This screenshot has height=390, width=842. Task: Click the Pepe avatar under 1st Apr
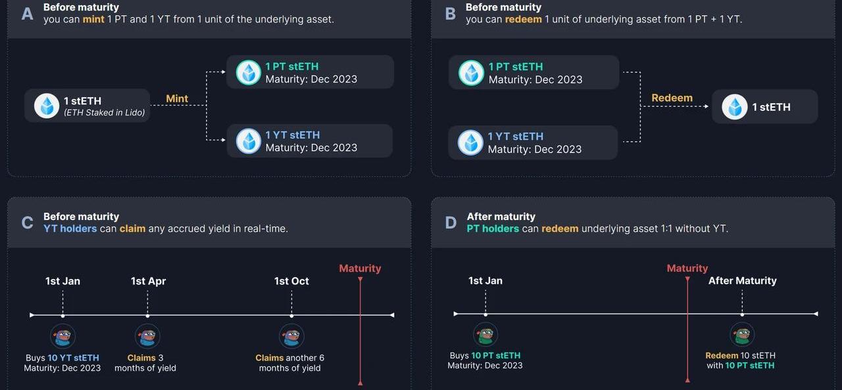pos(147,337)
